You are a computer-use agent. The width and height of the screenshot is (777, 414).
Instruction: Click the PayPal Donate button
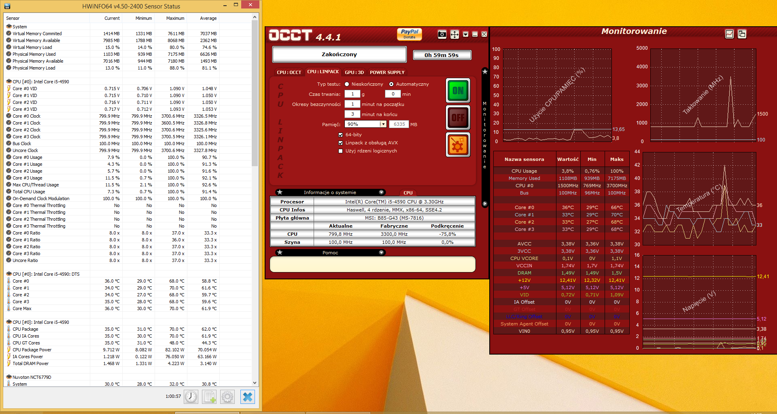coord(410,34)
